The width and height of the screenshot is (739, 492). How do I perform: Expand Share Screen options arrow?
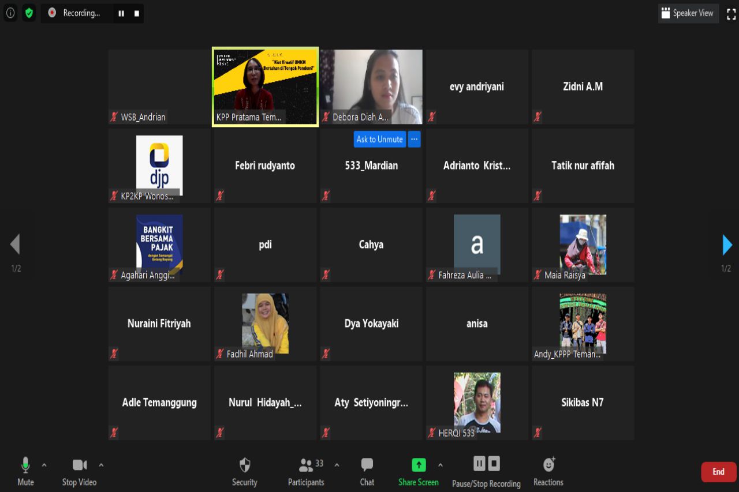point(441,465)
